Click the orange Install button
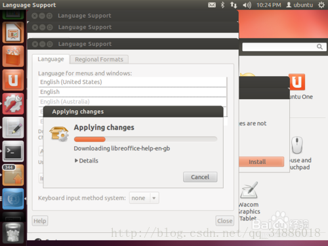The height and width of the screenshot is (246, 328). pyautogui.click(x=261, y=162)
